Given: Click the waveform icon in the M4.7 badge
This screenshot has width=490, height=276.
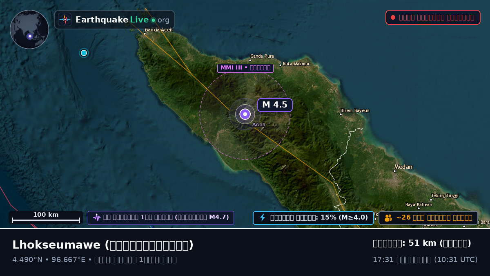Looking at the screenshot, I should 97,218.
